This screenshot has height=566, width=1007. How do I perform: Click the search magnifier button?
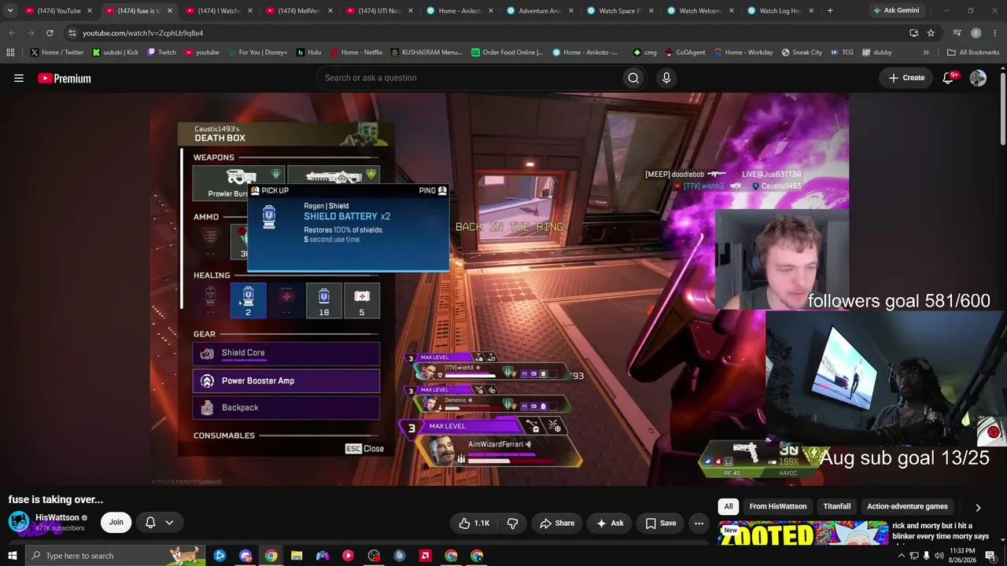[x=633, y=78]
